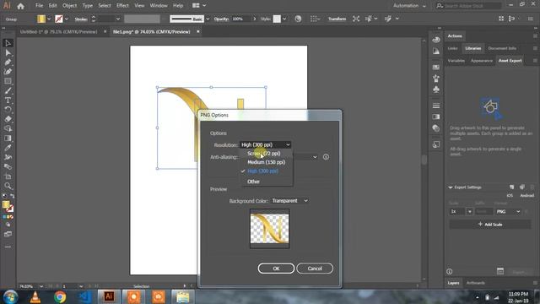Switch to the Asset Export tab

coord(510,61)
